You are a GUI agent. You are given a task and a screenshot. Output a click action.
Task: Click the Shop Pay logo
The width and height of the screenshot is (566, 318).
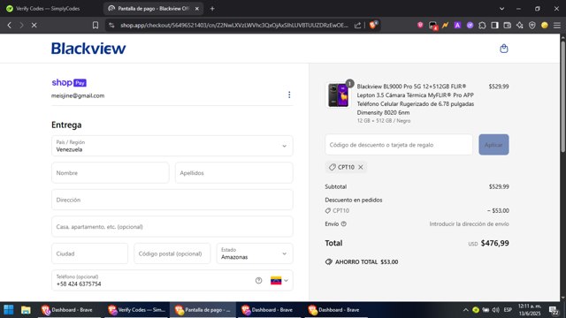69,82
